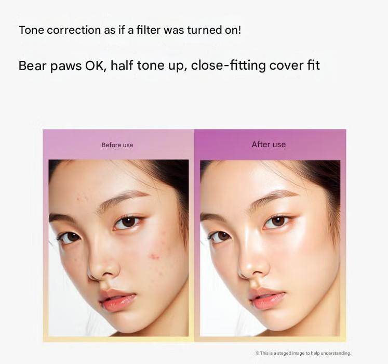
Task: Click the forehead blemish in the before photo
Action: tap(82, 198)
